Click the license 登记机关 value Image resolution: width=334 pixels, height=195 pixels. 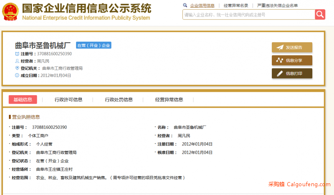(56, 152)
